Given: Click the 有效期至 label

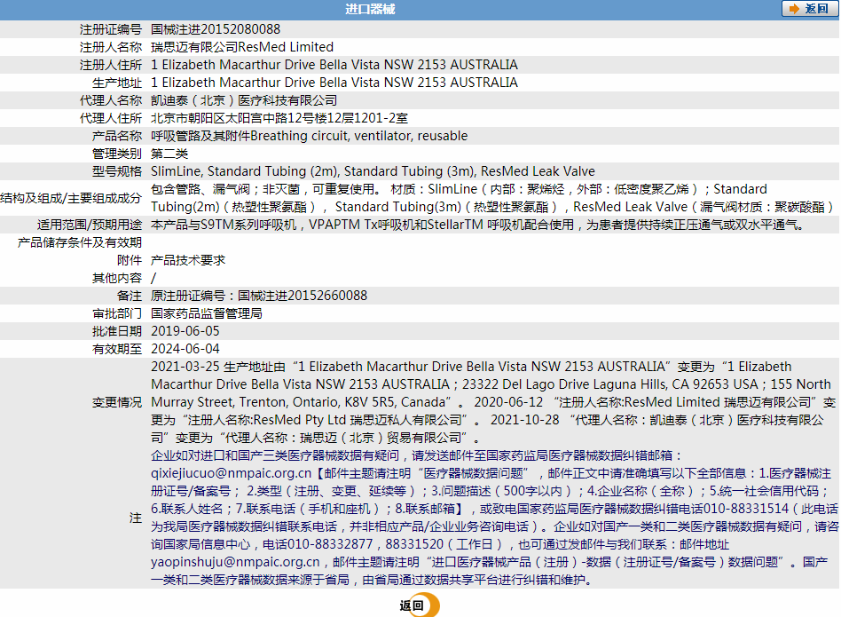Looking at the screenshot, I should pos(117,349).
